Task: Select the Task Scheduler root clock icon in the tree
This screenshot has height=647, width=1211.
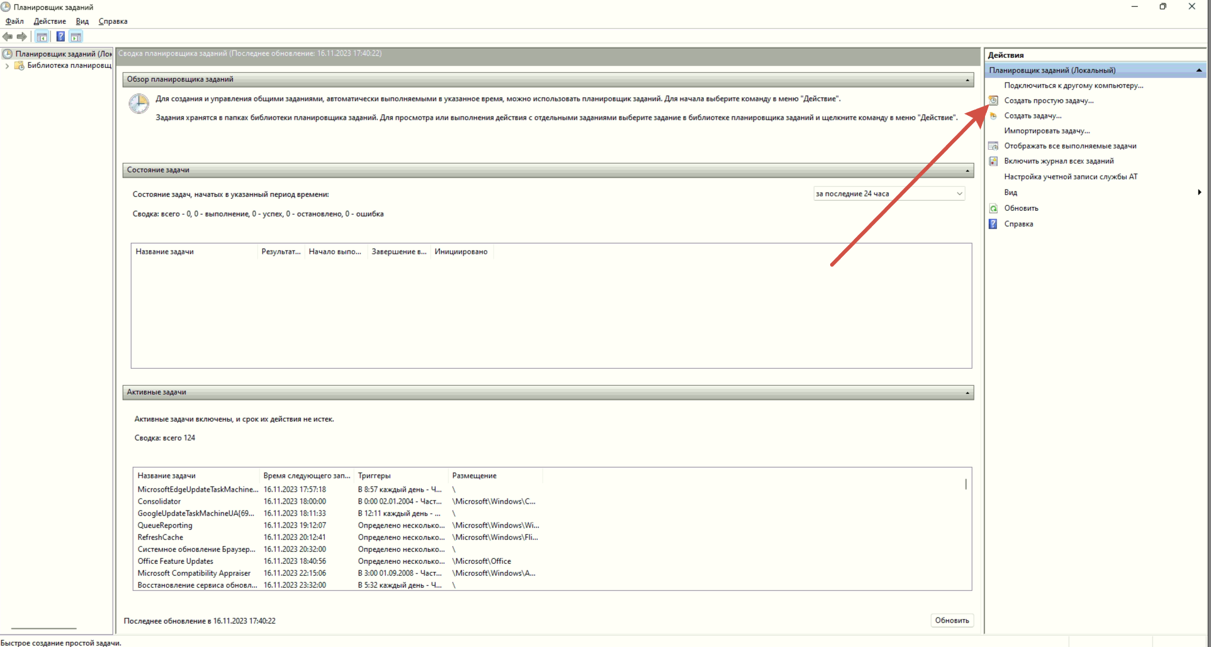Action: 8,54
